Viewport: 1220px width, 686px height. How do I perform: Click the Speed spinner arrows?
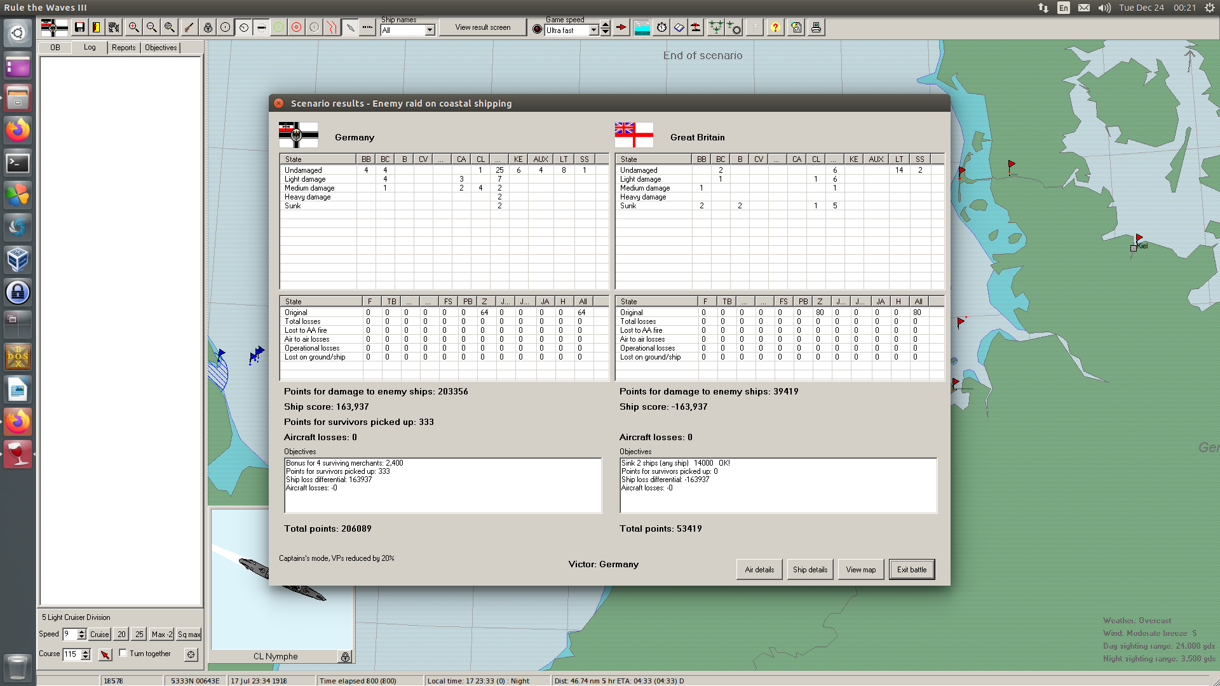81,634
